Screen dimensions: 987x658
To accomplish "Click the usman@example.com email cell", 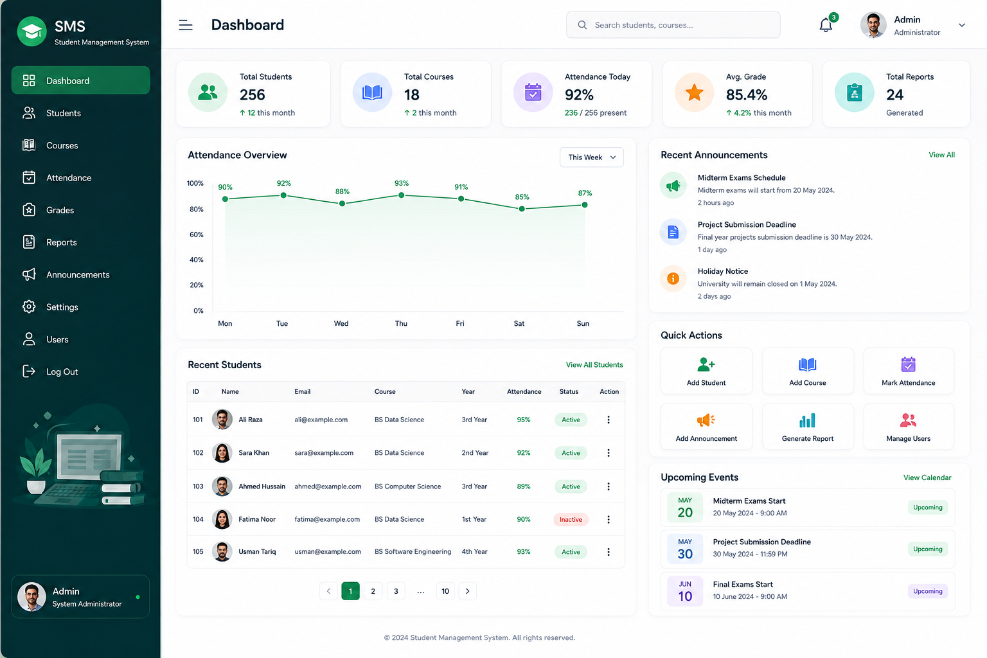I will point(328,552).
